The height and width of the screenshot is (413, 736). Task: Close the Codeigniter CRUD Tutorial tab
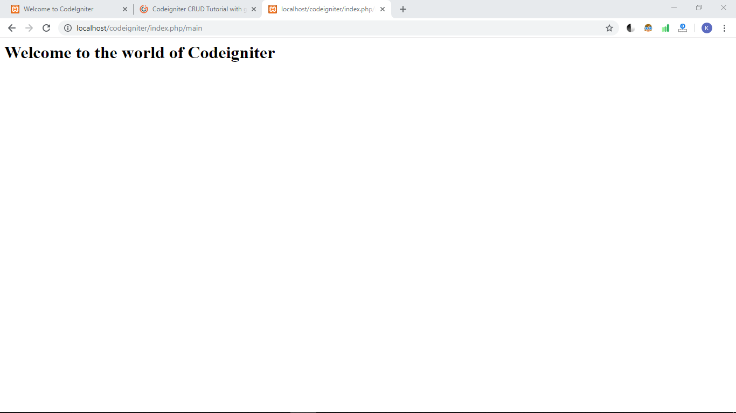pos(254,9)
